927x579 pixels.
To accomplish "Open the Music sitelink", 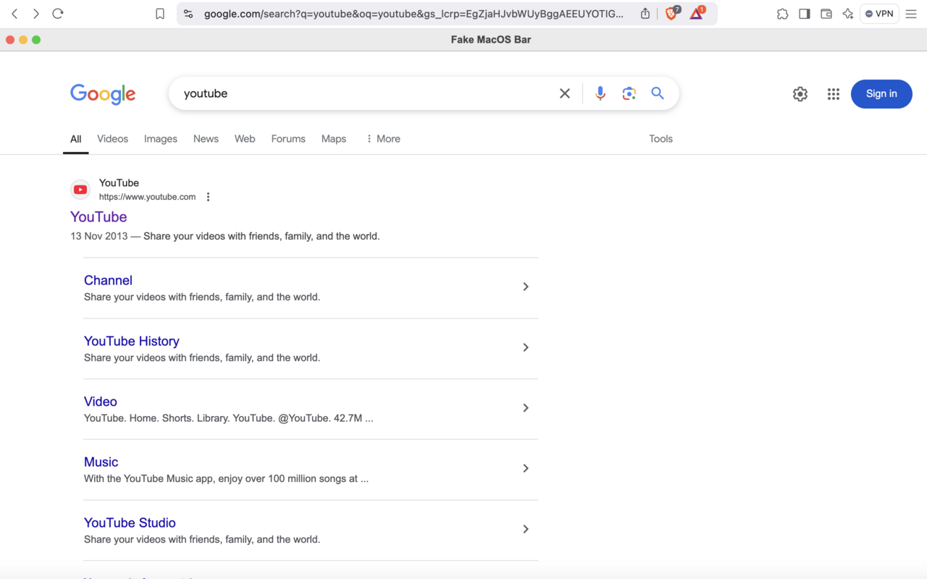I will pyautogui.click(x=101, y=462).
